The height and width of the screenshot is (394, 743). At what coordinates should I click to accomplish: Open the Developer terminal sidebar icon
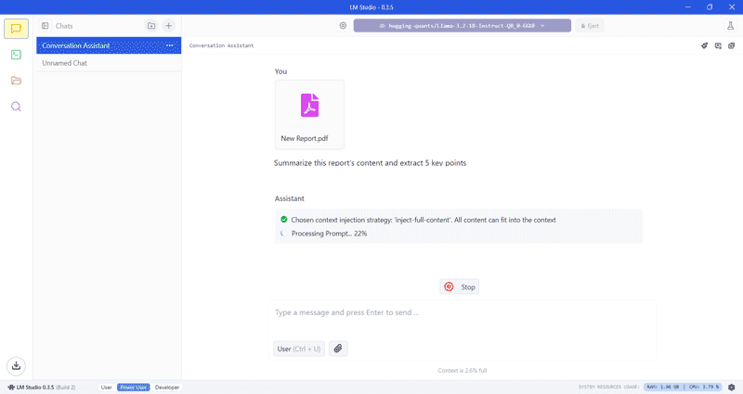click(x=16, y=55)
